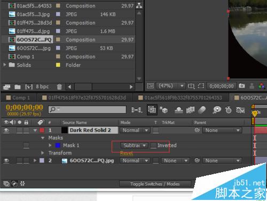Image resolution: width=267 pixels, height=201 pixels.
Task: Open Parent dropdown for Dark Red Solid 2
Action: pos(222,130)
